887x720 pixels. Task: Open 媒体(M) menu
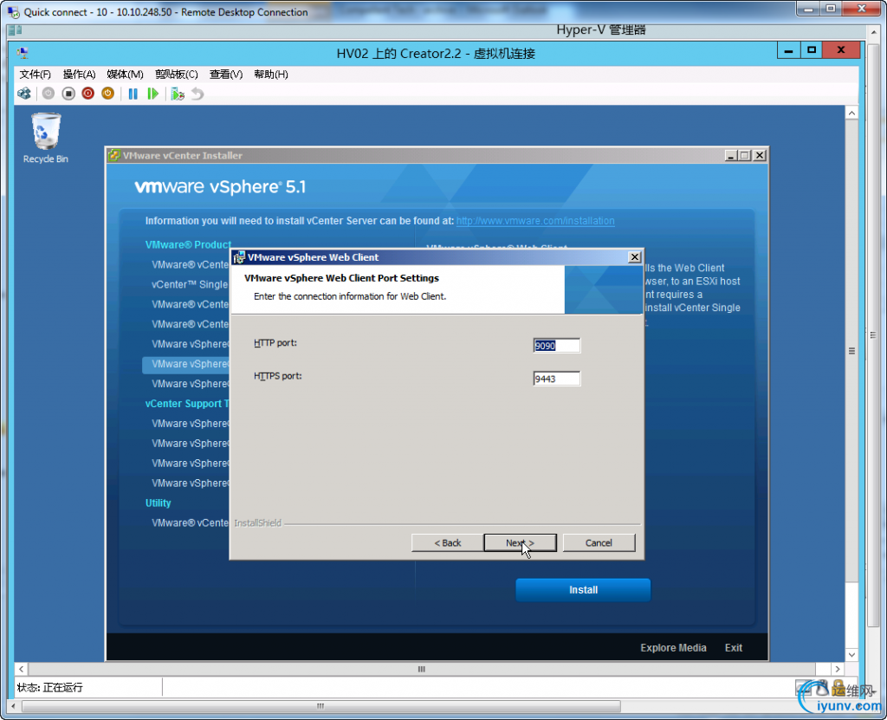125,75
